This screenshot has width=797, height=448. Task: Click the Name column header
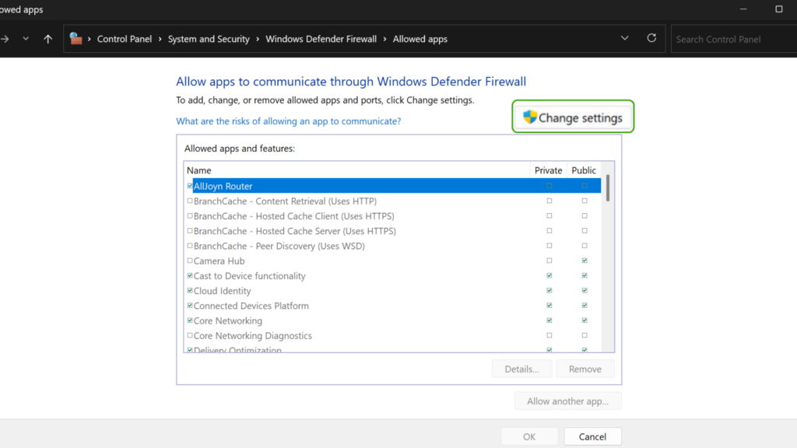coord(356,170)
